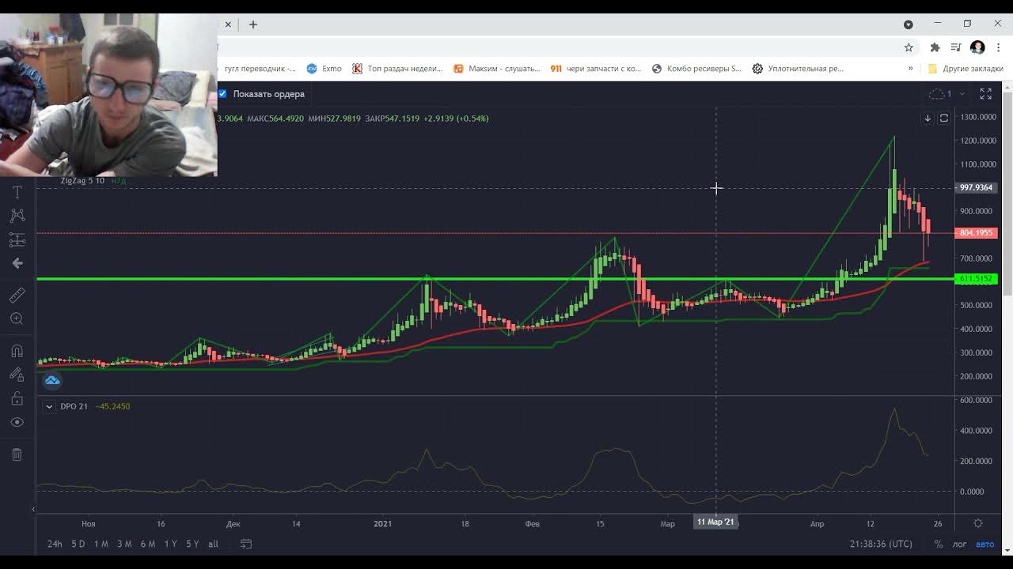The width and height of the screenshot is (1013, 569).
Task: Open the Chrome profile avatar
Action: coord(977,47)
